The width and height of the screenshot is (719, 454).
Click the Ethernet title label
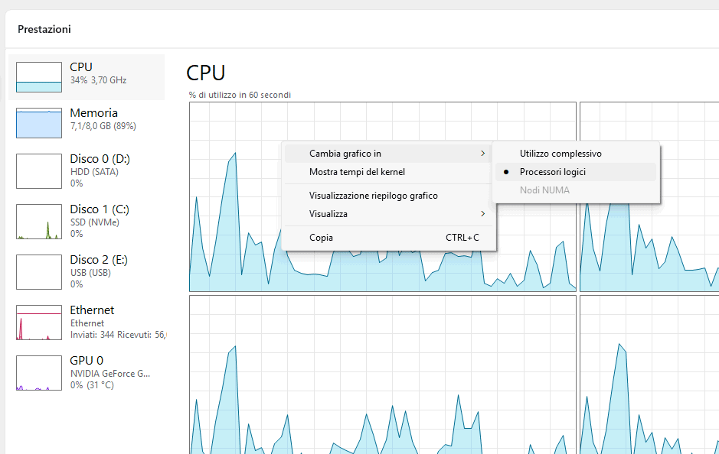(92, 310)
